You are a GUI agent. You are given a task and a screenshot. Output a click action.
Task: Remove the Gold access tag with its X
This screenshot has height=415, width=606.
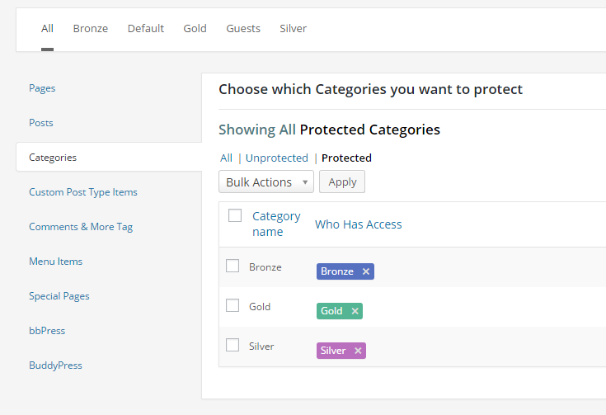point(355,311)
